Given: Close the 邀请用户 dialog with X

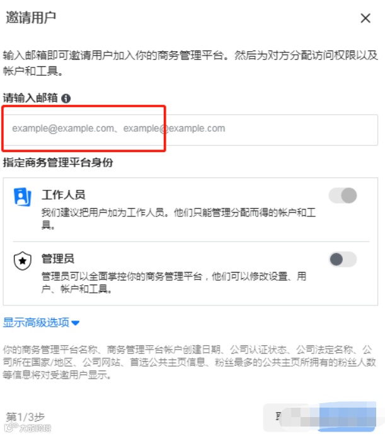Looking at the screenshot, I should [x=365, y=18].
